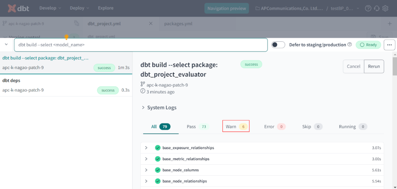Click the 5.61s duration value
This screenshot has width=397, height=189.
(376, 170)
